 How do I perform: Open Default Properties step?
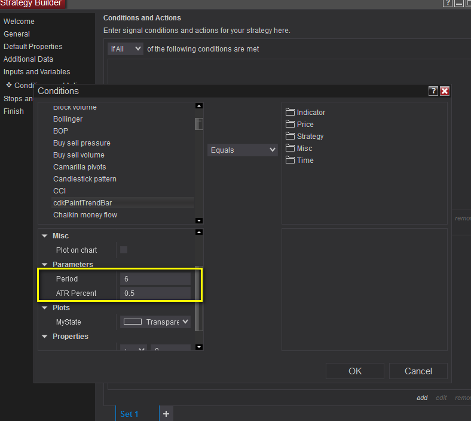point(33,47)
